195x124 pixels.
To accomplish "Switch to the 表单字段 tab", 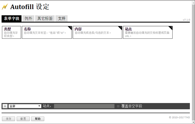I will (x=12, y=18).
